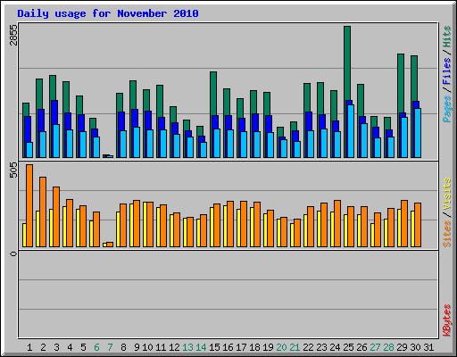The width and height of the screenshot is (457, 357).
Task: Click green weekend day 28 label
Action: (x=388, y=347)
